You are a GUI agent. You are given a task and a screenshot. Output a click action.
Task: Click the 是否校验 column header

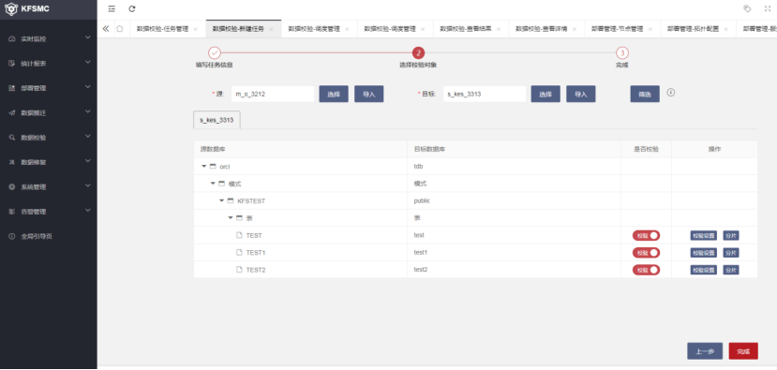(x=646, y=149)
